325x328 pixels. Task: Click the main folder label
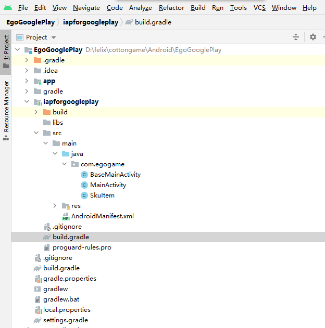69,143
